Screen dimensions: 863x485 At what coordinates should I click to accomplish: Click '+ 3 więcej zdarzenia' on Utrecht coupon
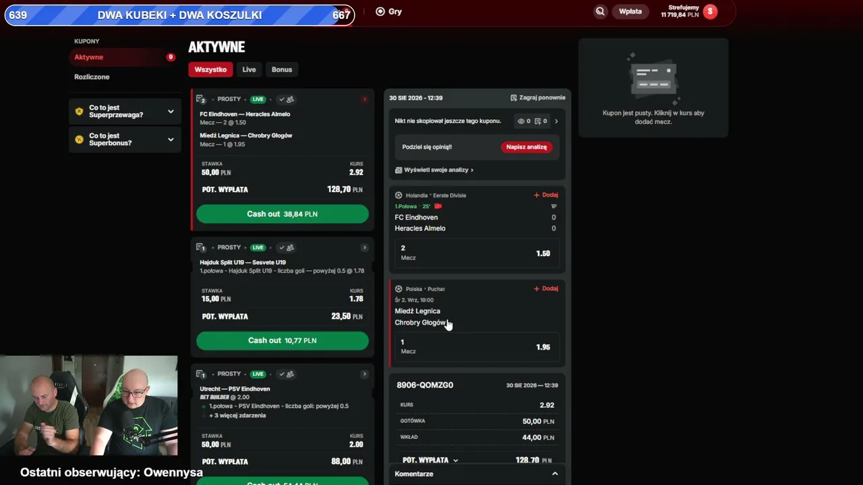[237, 416]
